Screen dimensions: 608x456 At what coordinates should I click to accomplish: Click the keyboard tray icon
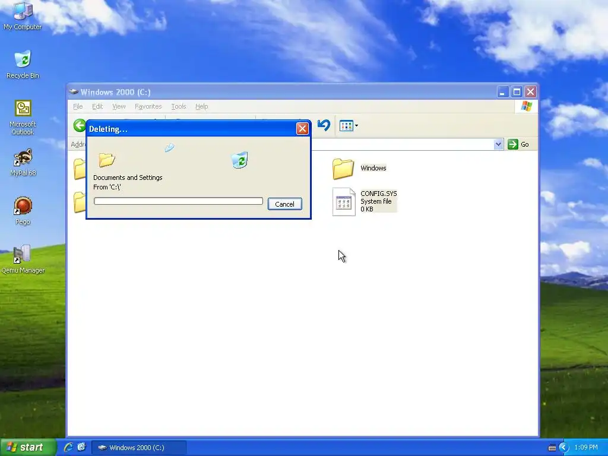[552, 448]
